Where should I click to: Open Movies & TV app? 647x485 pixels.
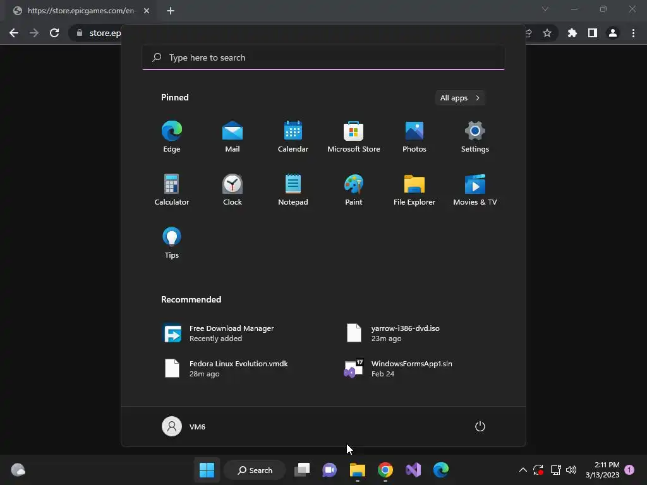coord(475,189)
